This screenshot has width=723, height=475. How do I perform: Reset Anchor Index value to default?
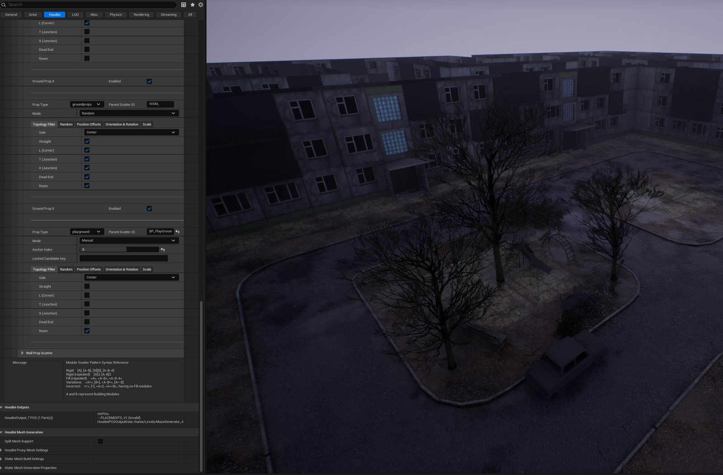(163, 249)
